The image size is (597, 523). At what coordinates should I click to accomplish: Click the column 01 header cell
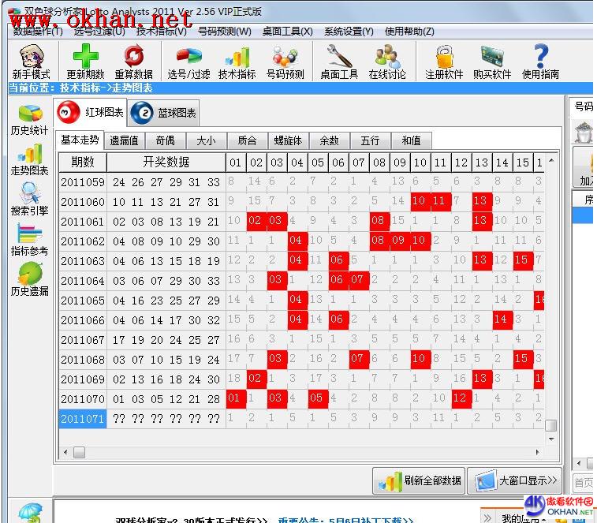pyautogui.click(x=236, y=163)
